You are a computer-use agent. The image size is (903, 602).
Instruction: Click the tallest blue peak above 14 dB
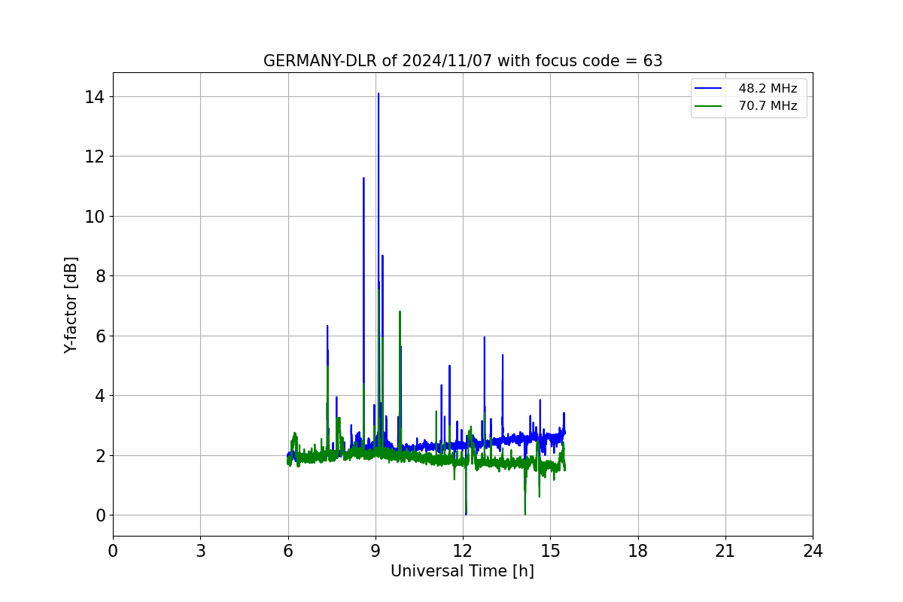pyautogui.click(x=378, y=95)
